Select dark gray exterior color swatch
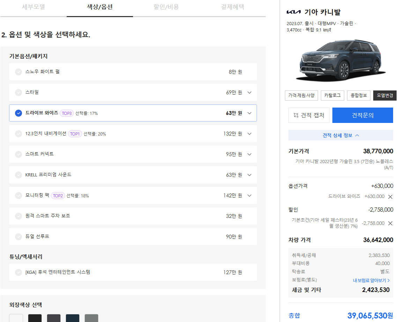The height and width of the screenshot is (322, 398). (53, 318)
